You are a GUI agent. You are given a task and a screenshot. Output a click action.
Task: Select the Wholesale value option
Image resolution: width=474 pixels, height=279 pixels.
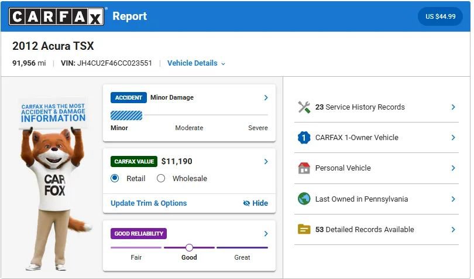pyautogui.click(x=161, y=178)
